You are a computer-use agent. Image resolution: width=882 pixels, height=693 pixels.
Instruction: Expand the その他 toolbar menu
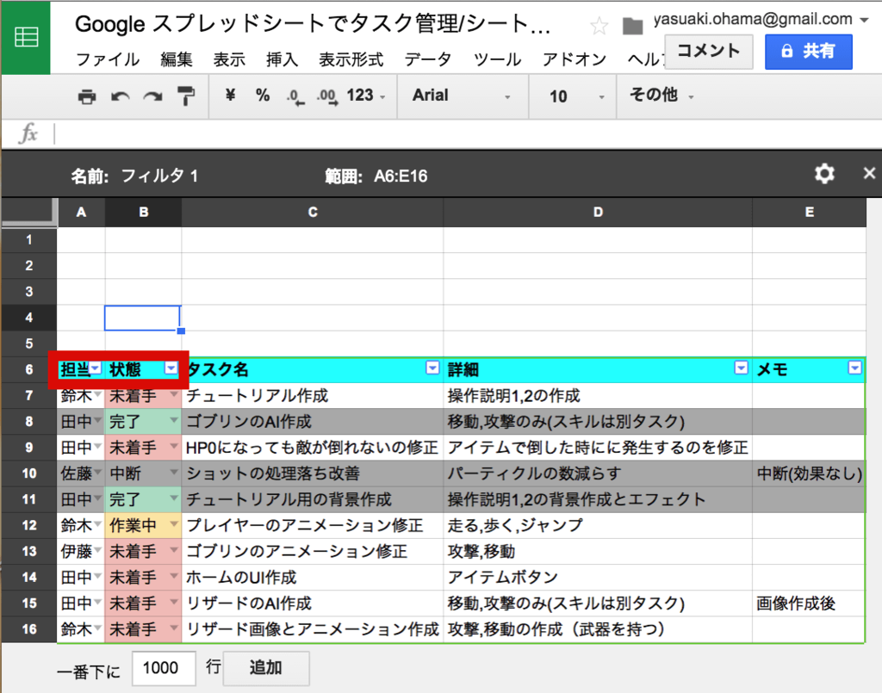point(661,95)
